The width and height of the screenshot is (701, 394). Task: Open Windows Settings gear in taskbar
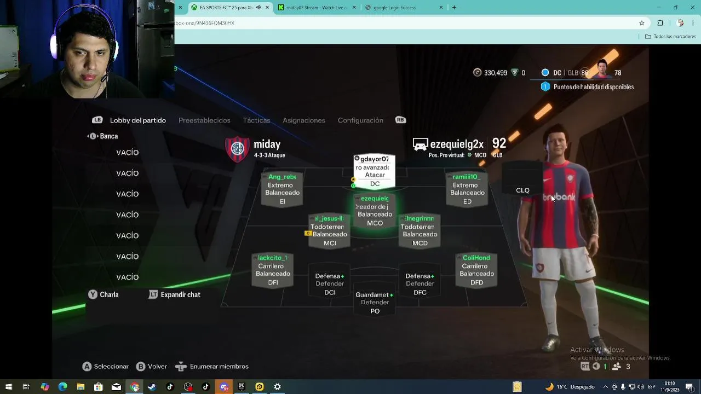pos(277,387)
